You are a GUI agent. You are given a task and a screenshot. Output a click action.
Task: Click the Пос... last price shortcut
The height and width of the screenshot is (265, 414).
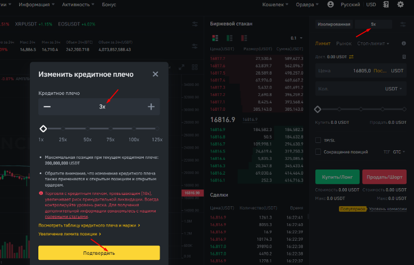pos(380,71)
